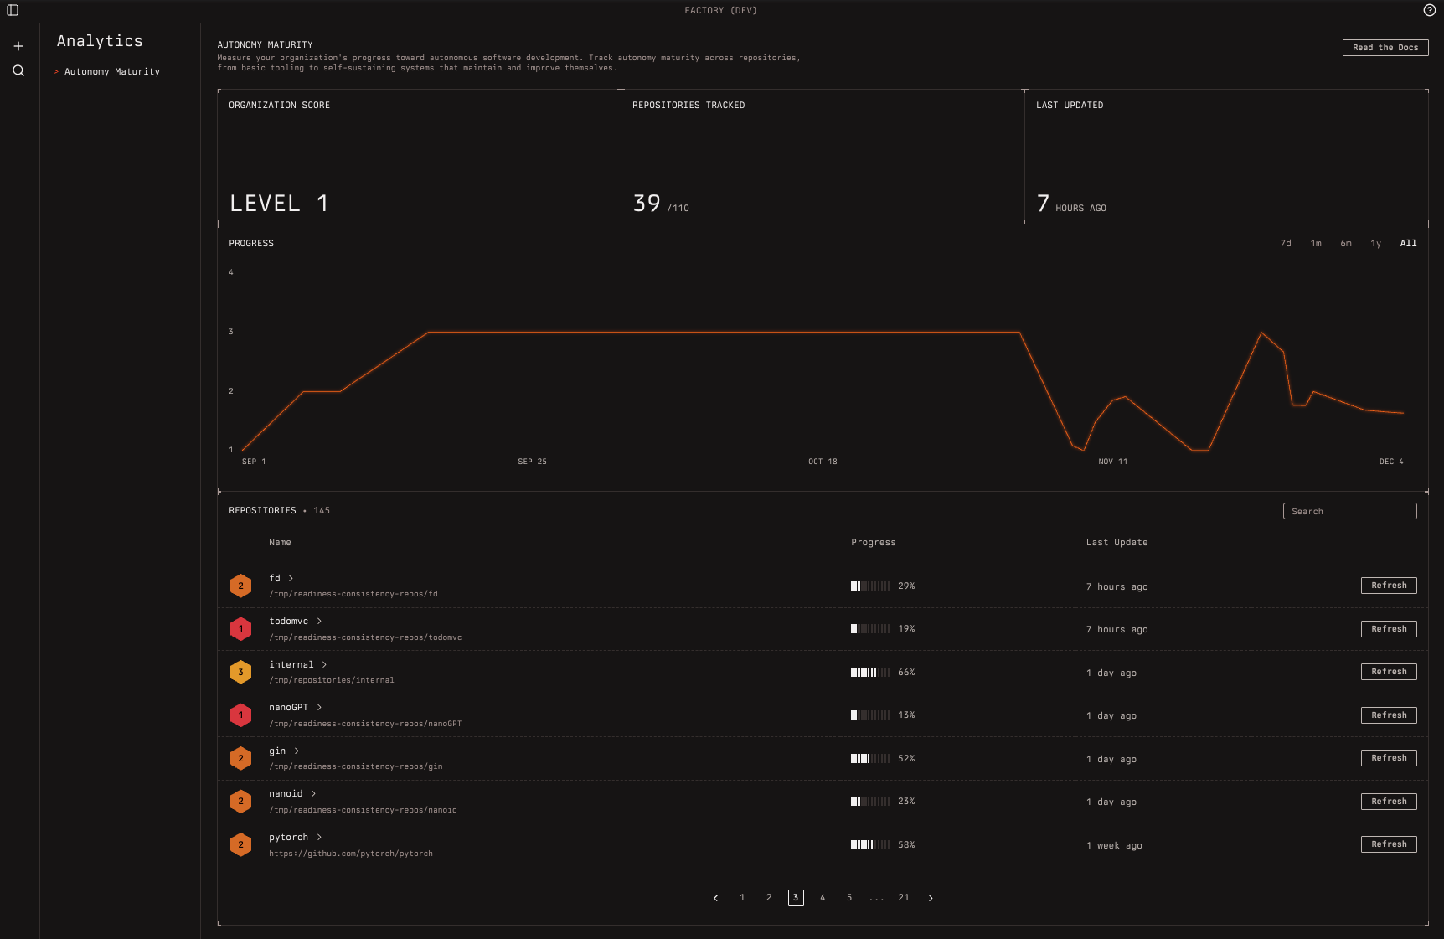
Task: Refresh the nanoGPT repository
Action: pyautogui.click(x=1389, y=715)
